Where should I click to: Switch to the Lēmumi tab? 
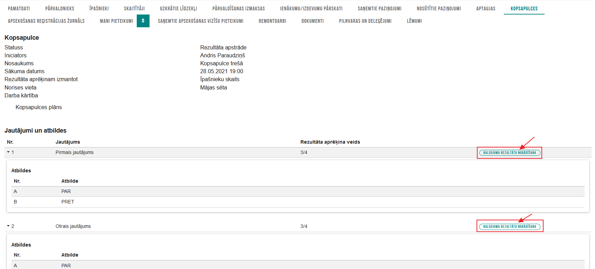(x=414, y=21)
